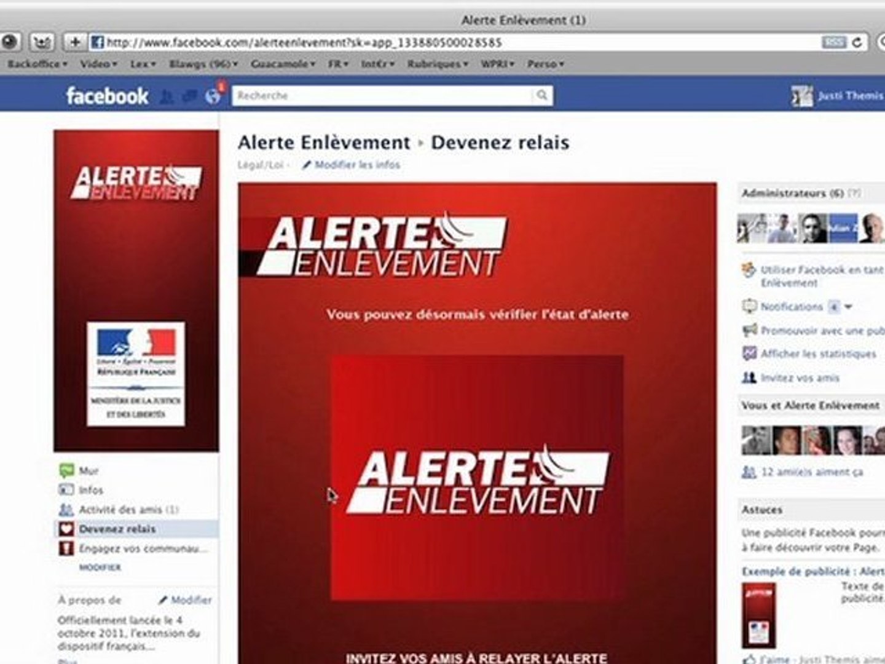Click Utiliser Facebook en tant que link
885x664 pixels.
822,276
